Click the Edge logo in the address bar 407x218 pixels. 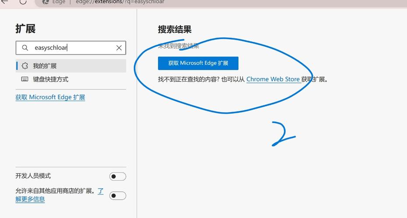click(x=46, y=2)
